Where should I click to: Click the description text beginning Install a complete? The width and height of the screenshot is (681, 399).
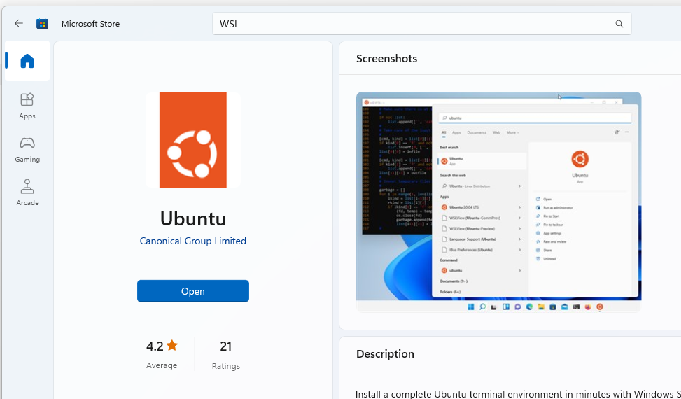518,394
